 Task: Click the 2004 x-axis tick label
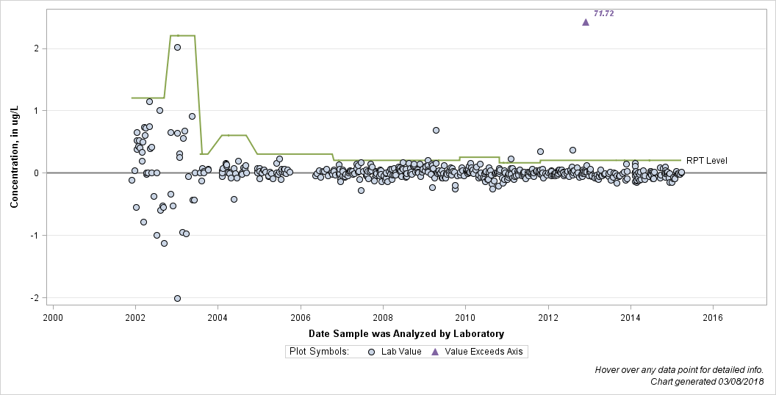click(x=218, y=318)
